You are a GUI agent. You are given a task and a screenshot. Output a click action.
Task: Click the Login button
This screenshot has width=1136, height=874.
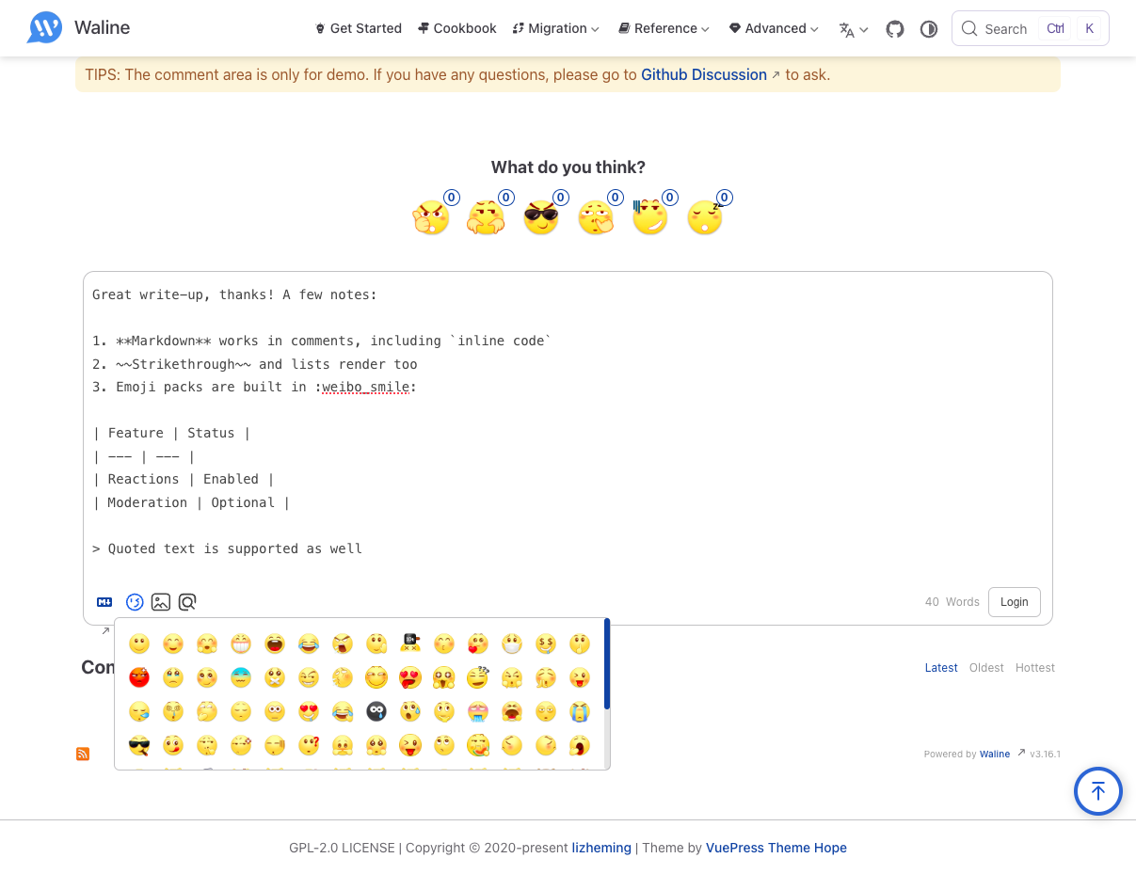point(1015,602)
